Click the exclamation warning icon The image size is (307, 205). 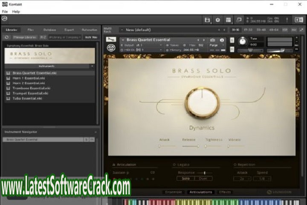coord(287,20)
